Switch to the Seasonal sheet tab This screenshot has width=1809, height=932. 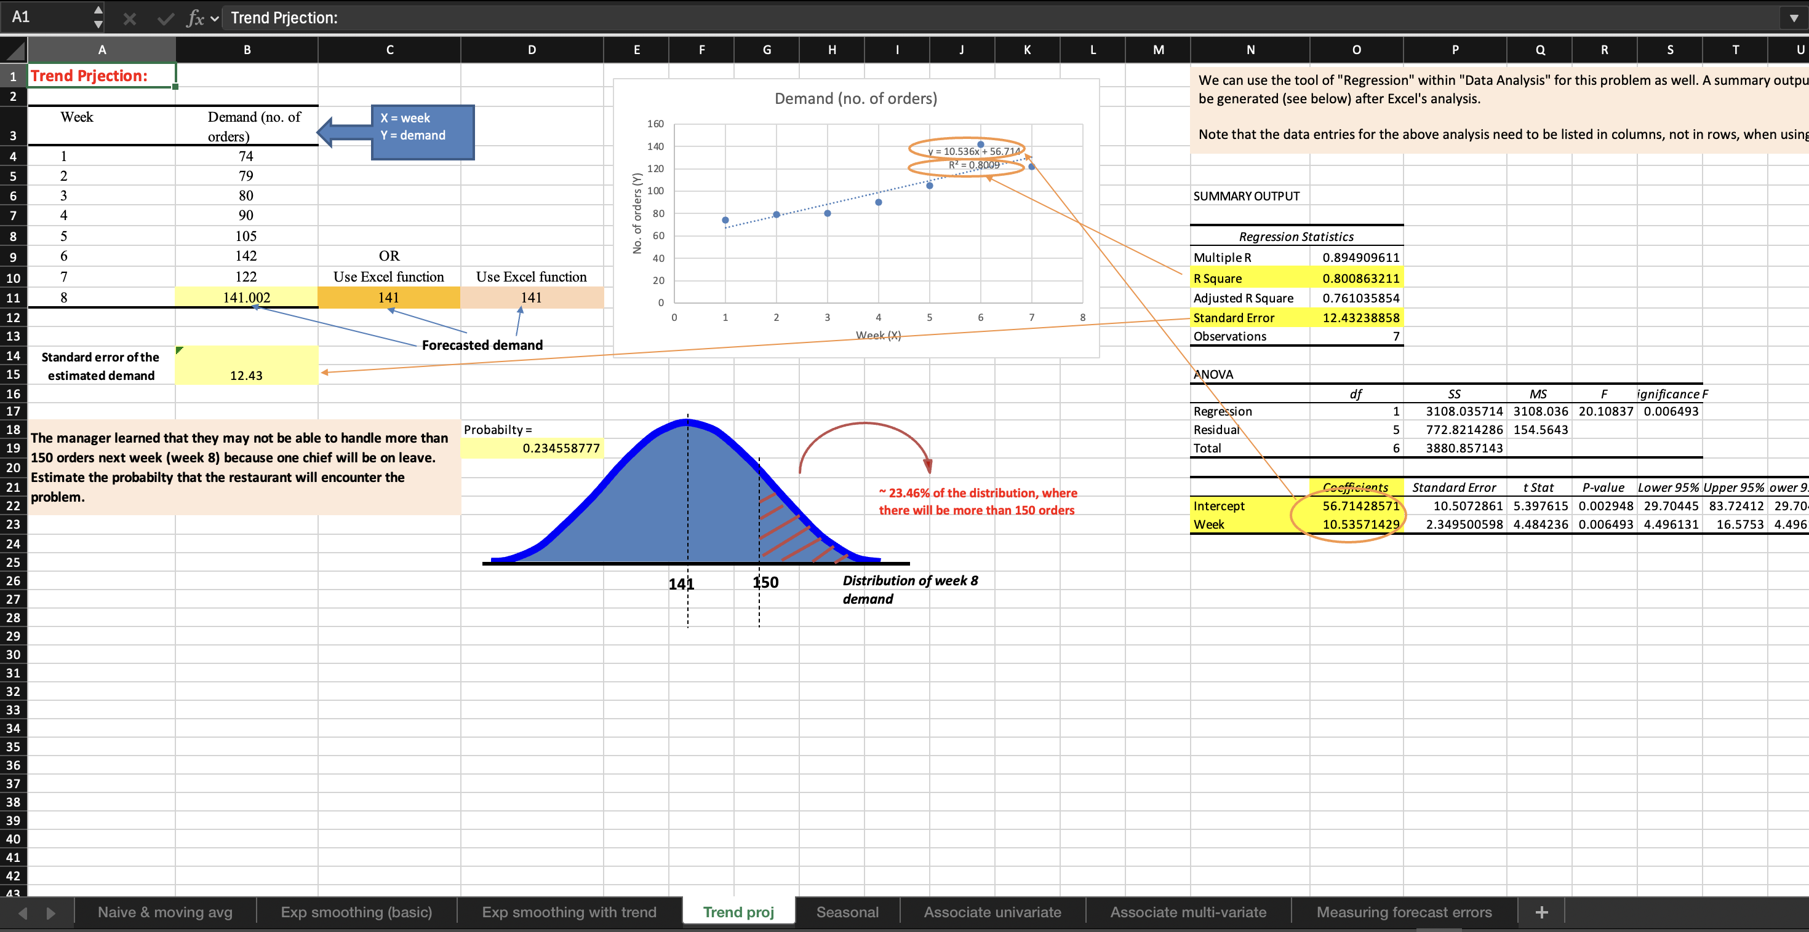pyautogui.click(x=847, y=912)
